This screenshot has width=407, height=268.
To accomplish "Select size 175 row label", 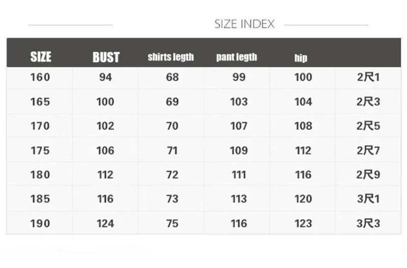I will [40, 150].
